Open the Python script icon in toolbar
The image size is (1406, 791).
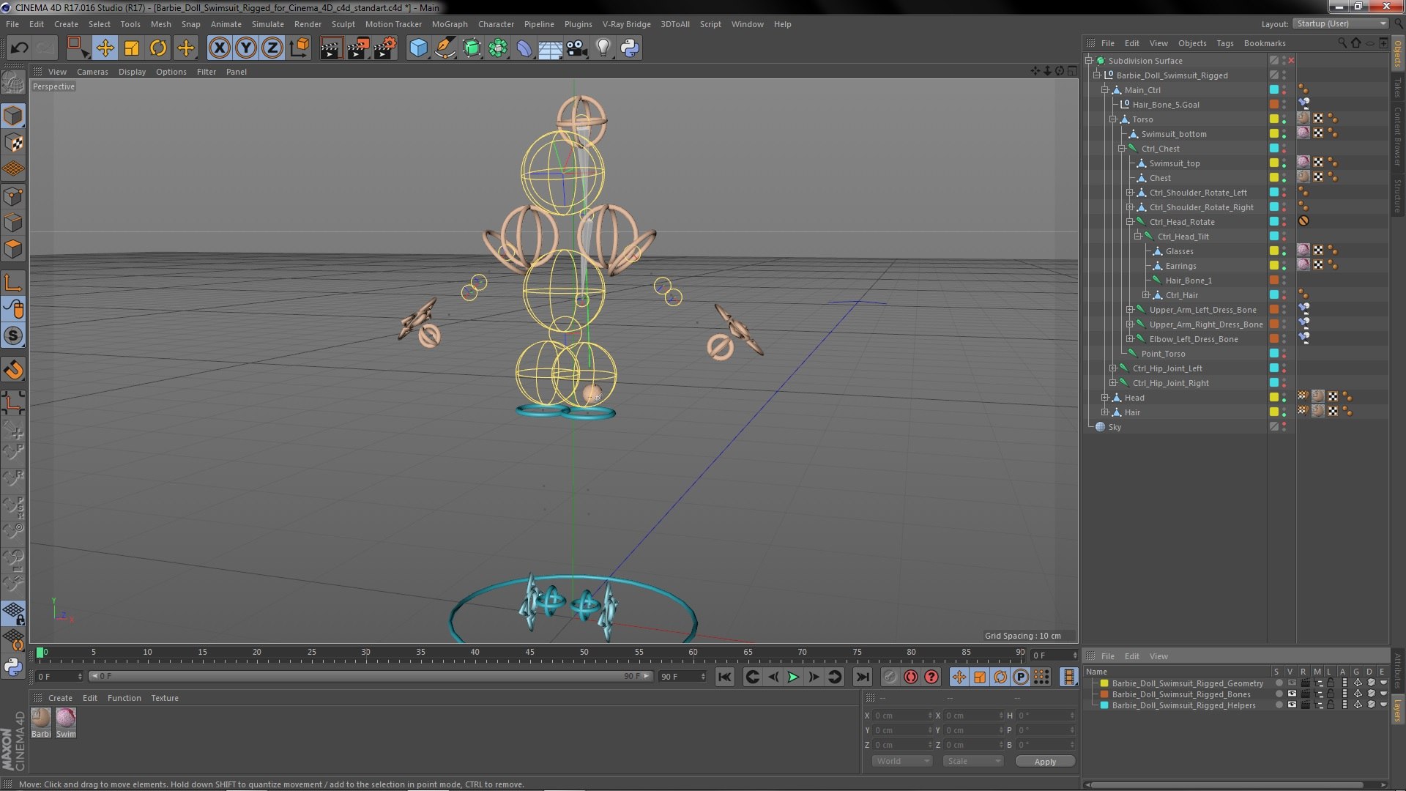(x=630, y=48)
